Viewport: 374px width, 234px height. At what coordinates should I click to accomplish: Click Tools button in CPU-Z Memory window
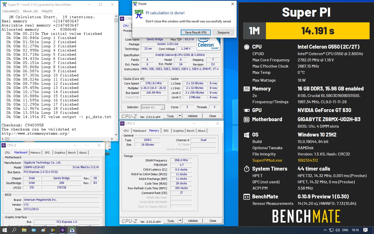[171, 221]
